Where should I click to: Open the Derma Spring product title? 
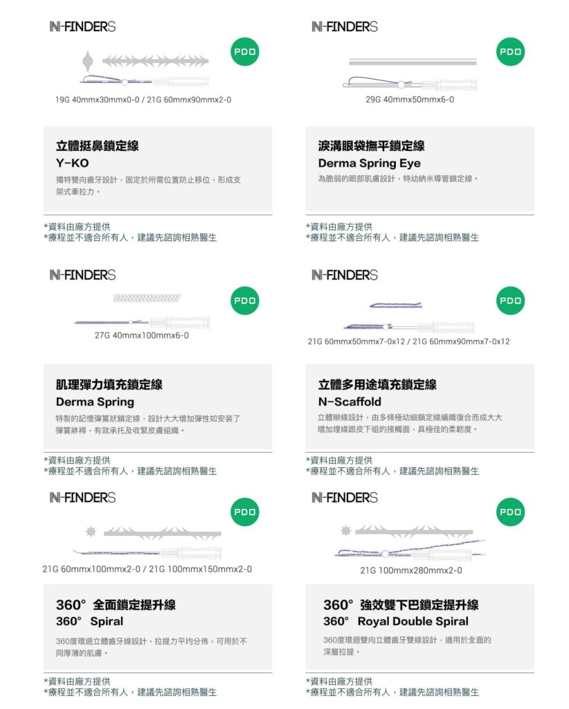(x=95, y=402)
